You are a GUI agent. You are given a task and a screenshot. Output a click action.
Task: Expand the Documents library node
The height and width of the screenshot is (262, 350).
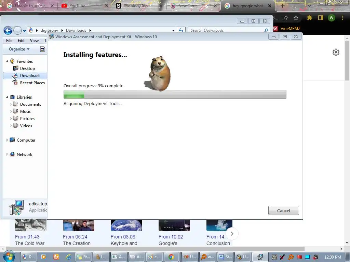coord(11,104)
